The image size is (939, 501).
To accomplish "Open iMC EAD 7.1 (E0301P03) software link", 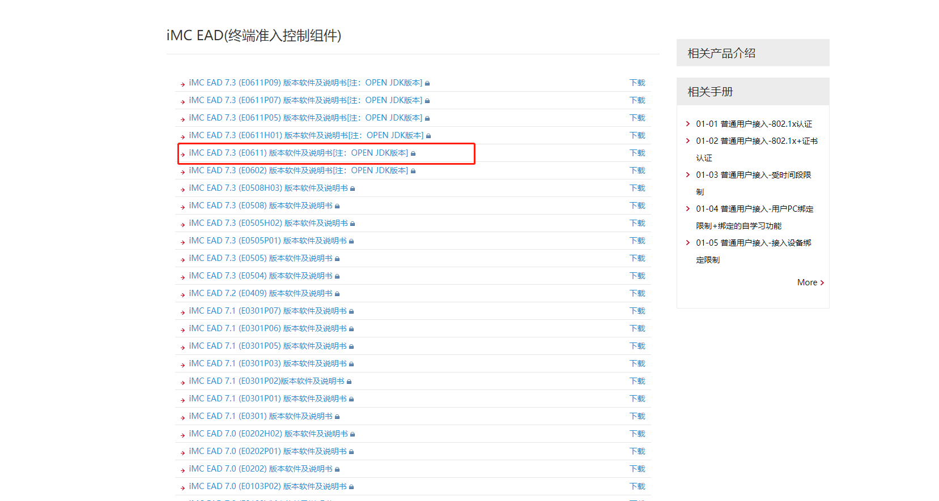I will pos(268,363).
